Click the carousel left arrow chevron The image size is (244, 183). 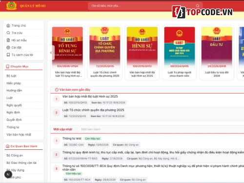(x=51, y=53)
